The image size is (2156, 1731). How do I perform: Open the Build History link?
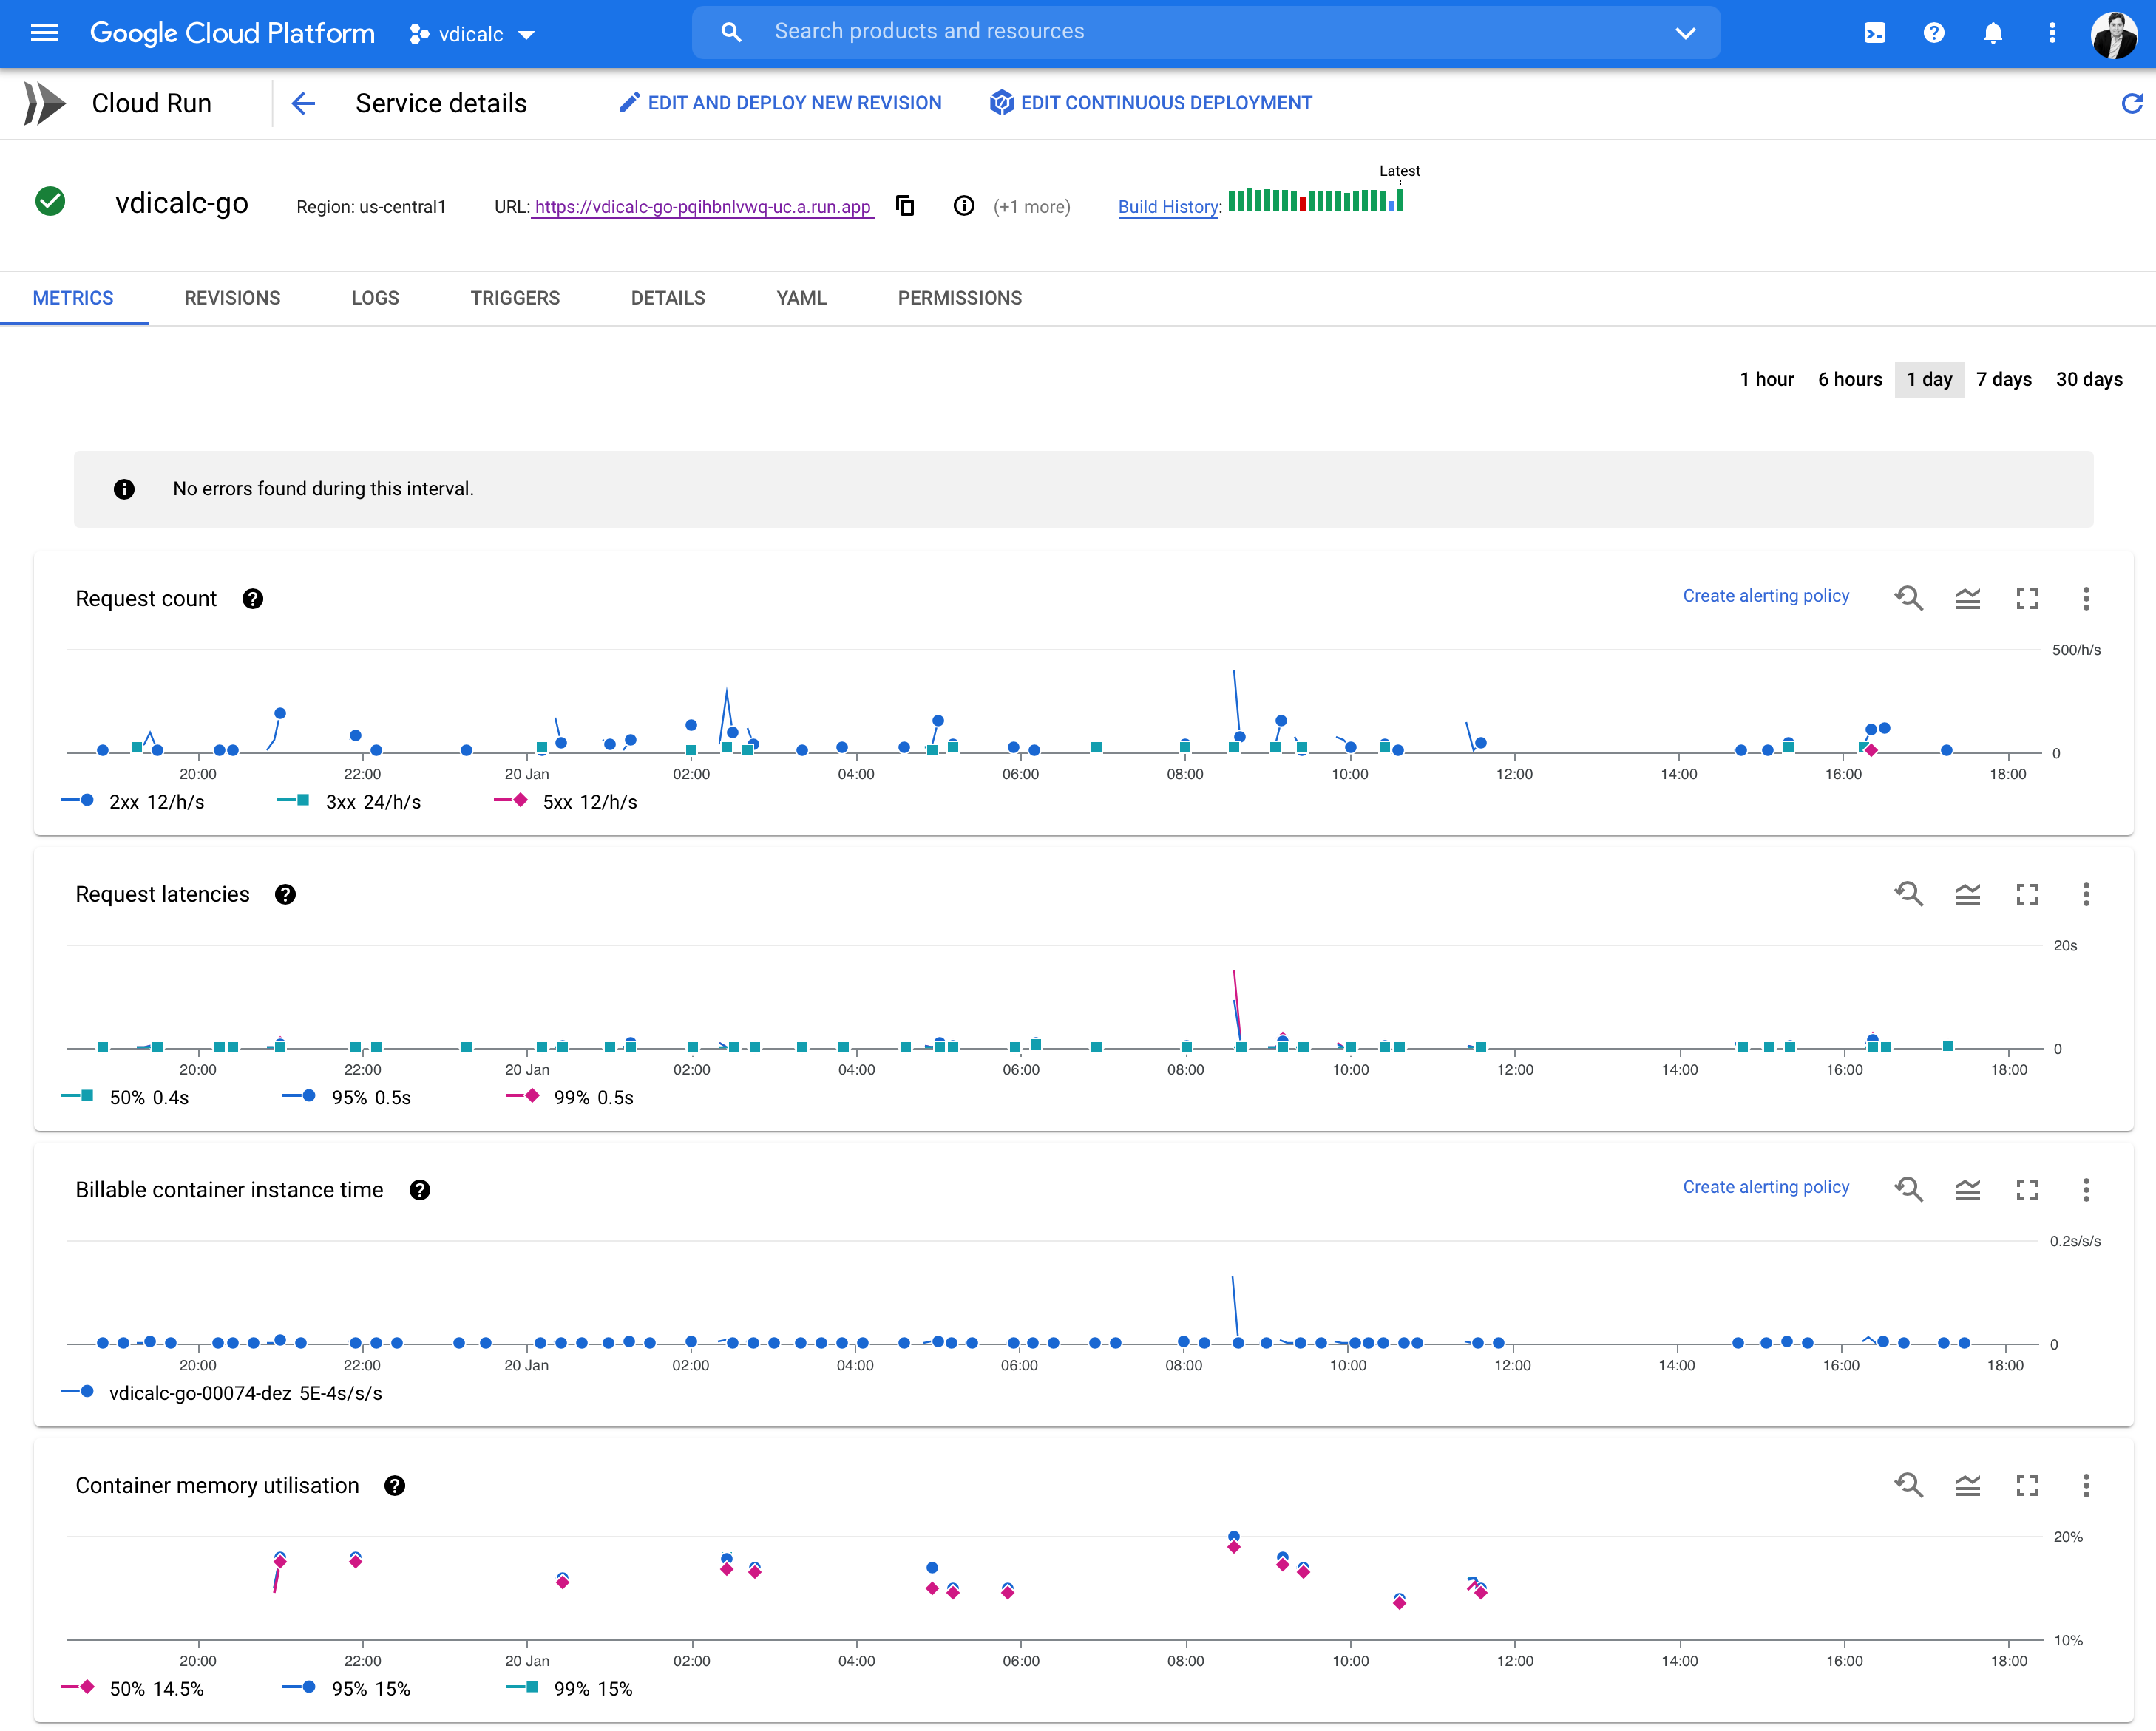[x=1168, y=207]
